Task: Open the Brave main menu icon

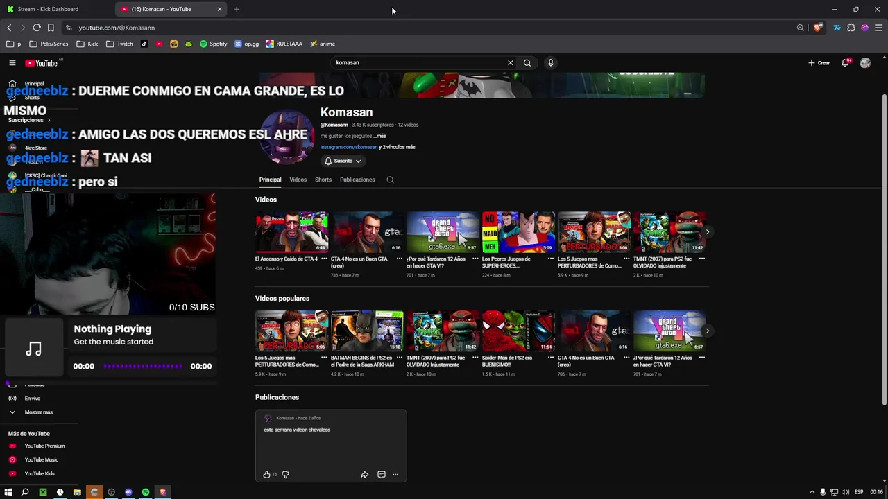Action: 879,28
